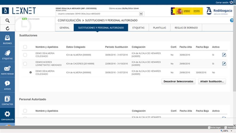Switch to the General tab
Screen dimensions: 236x133
(x=64, y=28)
